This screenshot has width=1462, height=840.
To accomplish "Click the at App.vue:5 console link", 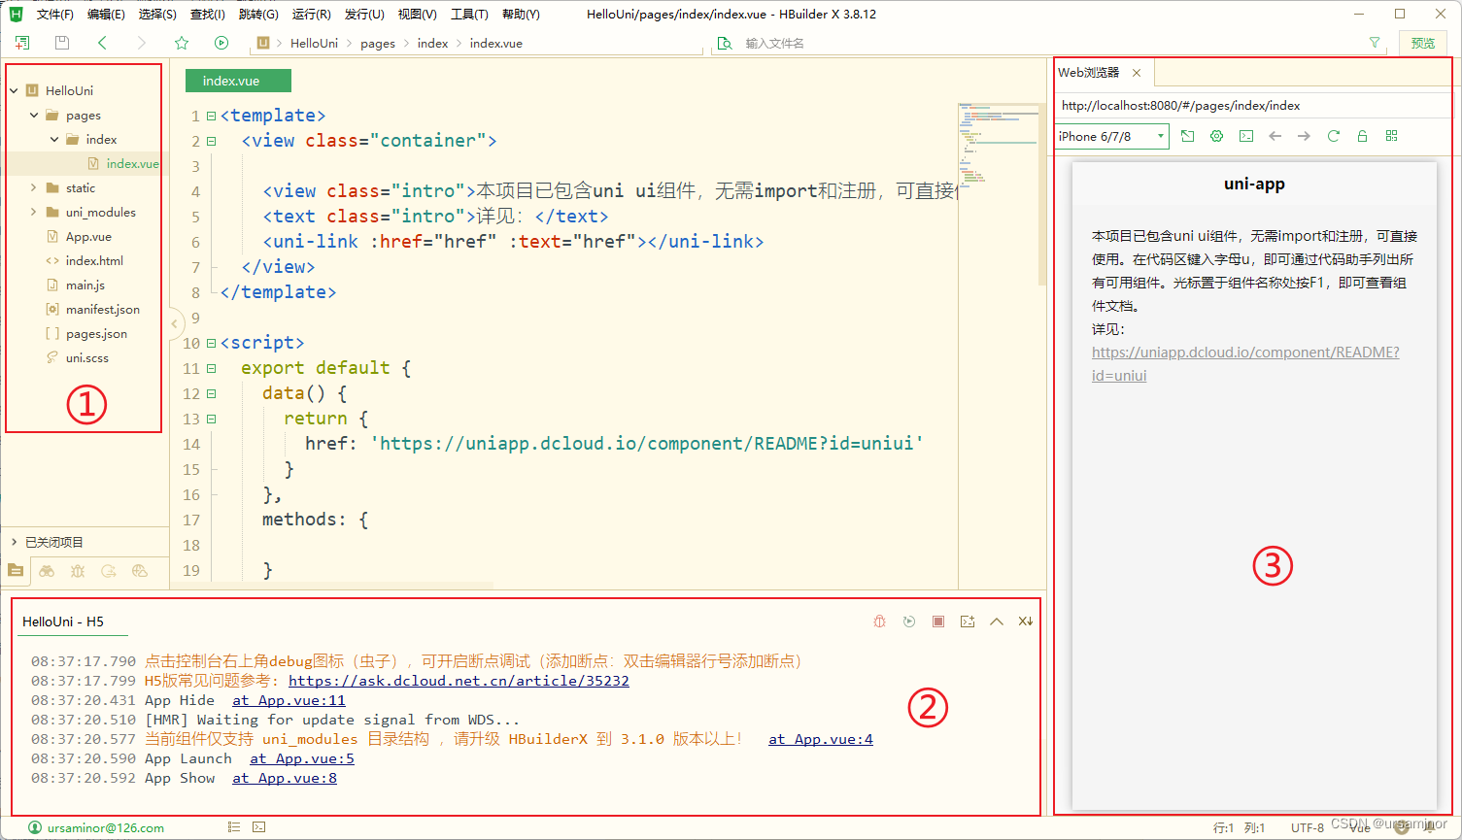I will (x=302, y=758).
